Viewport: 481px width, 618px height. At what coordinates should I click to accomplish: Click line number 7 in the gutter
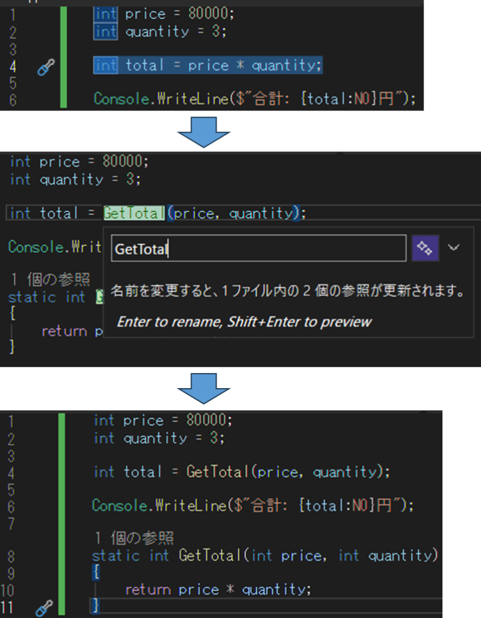11,523
